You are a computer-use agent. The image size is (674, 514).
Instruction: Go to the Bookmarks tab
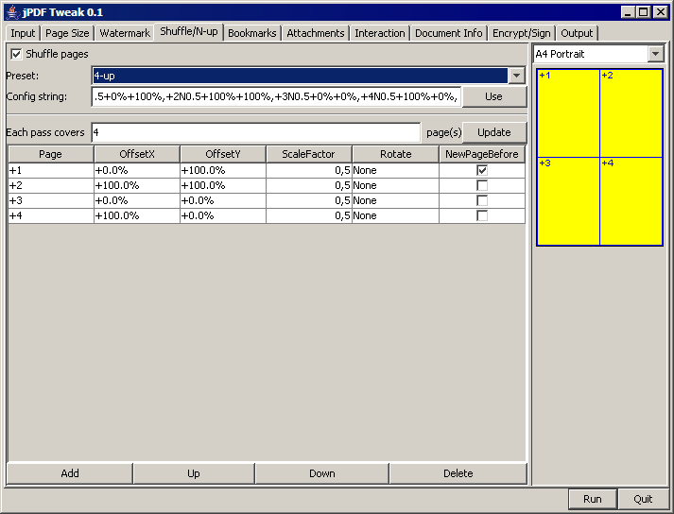tap(251, 33)
